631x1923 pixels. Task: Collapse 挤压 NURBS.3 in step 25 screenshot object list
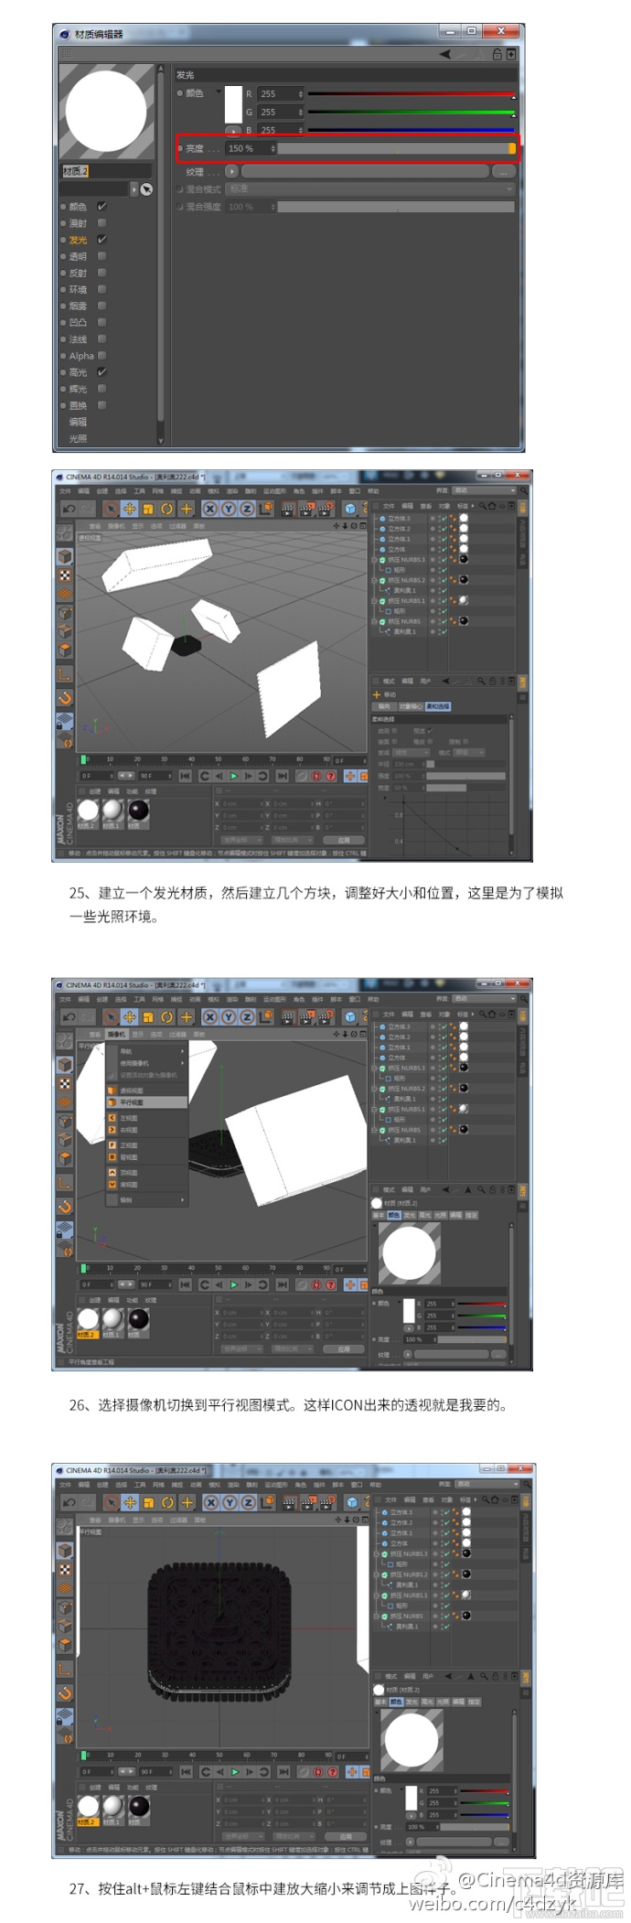point(374,559)
